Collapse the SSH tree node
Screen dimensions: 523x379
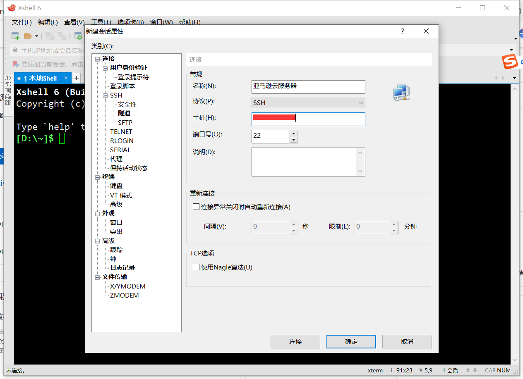106,95
